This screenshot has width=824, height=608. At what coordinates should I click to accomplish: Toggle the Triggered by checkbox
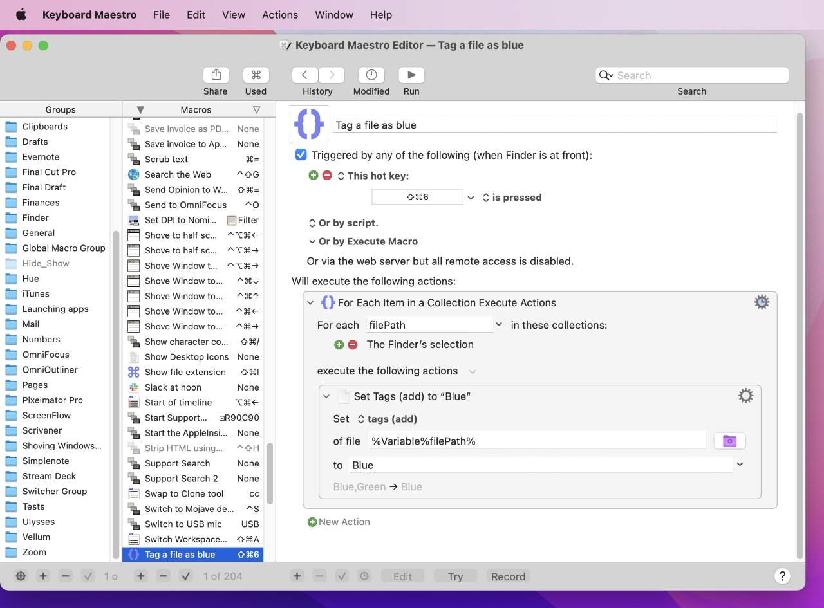301,155
